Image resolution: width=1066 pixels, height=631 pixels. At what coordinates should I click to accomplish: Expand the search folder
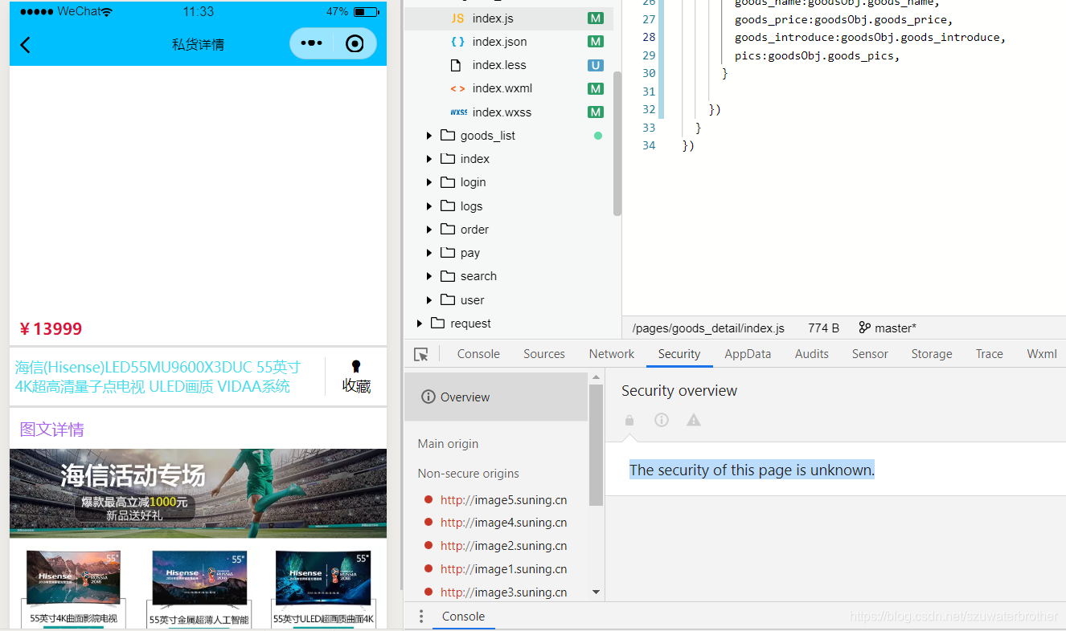coord(429,276)
